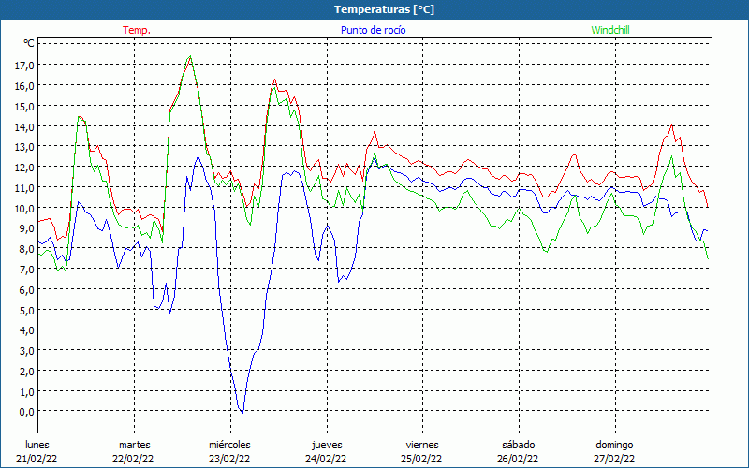Select the martes day label
The image size is (749, 468).
coord(134,445)
